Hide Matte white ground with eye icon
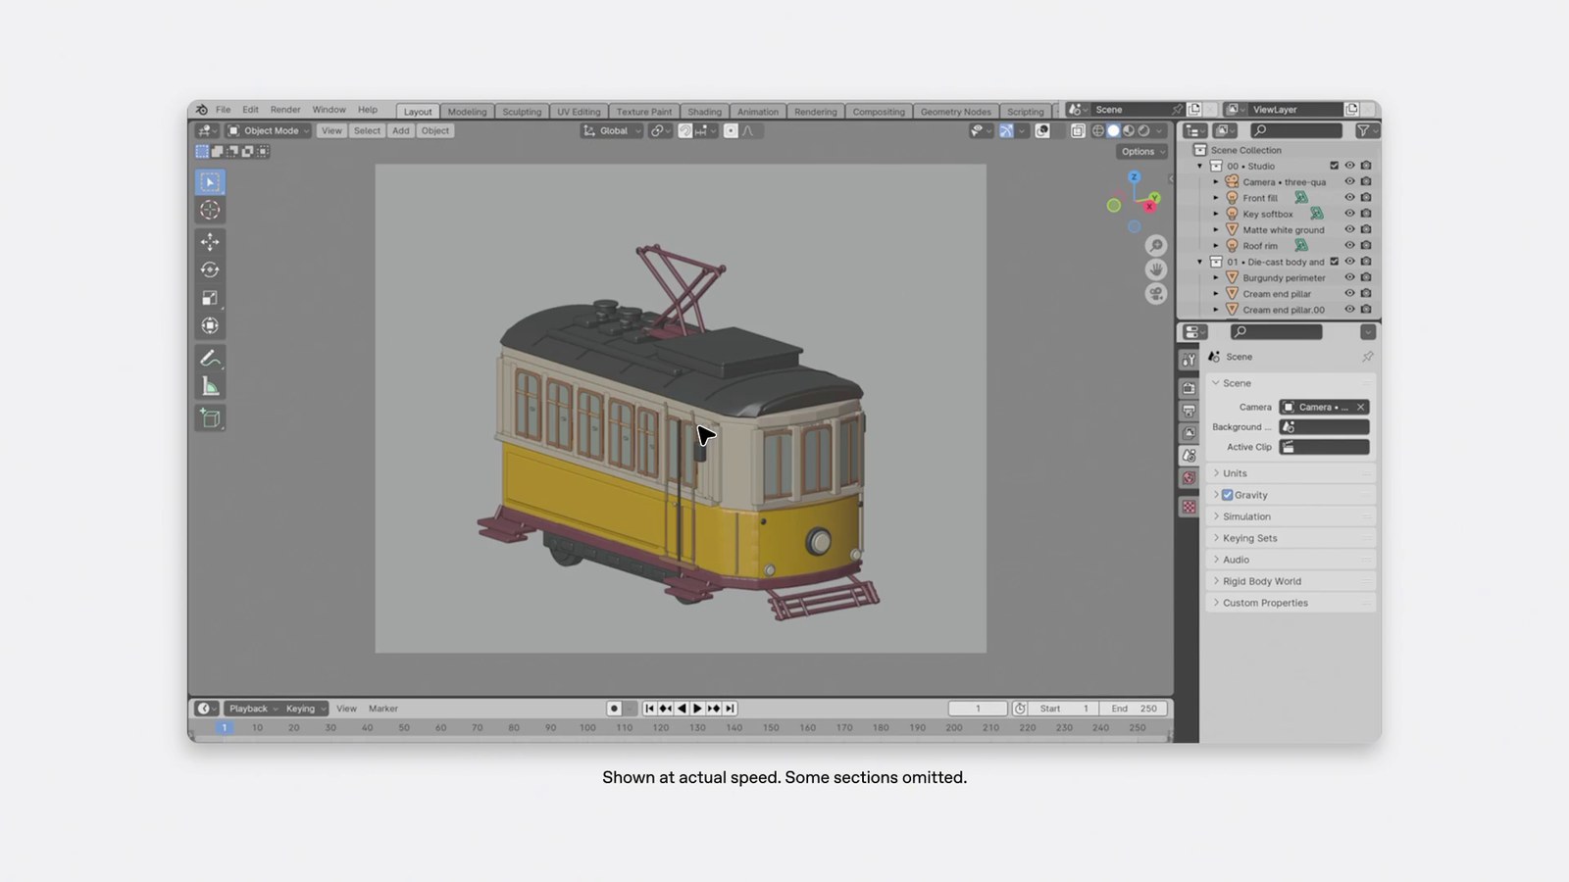 click(1349, 229)
